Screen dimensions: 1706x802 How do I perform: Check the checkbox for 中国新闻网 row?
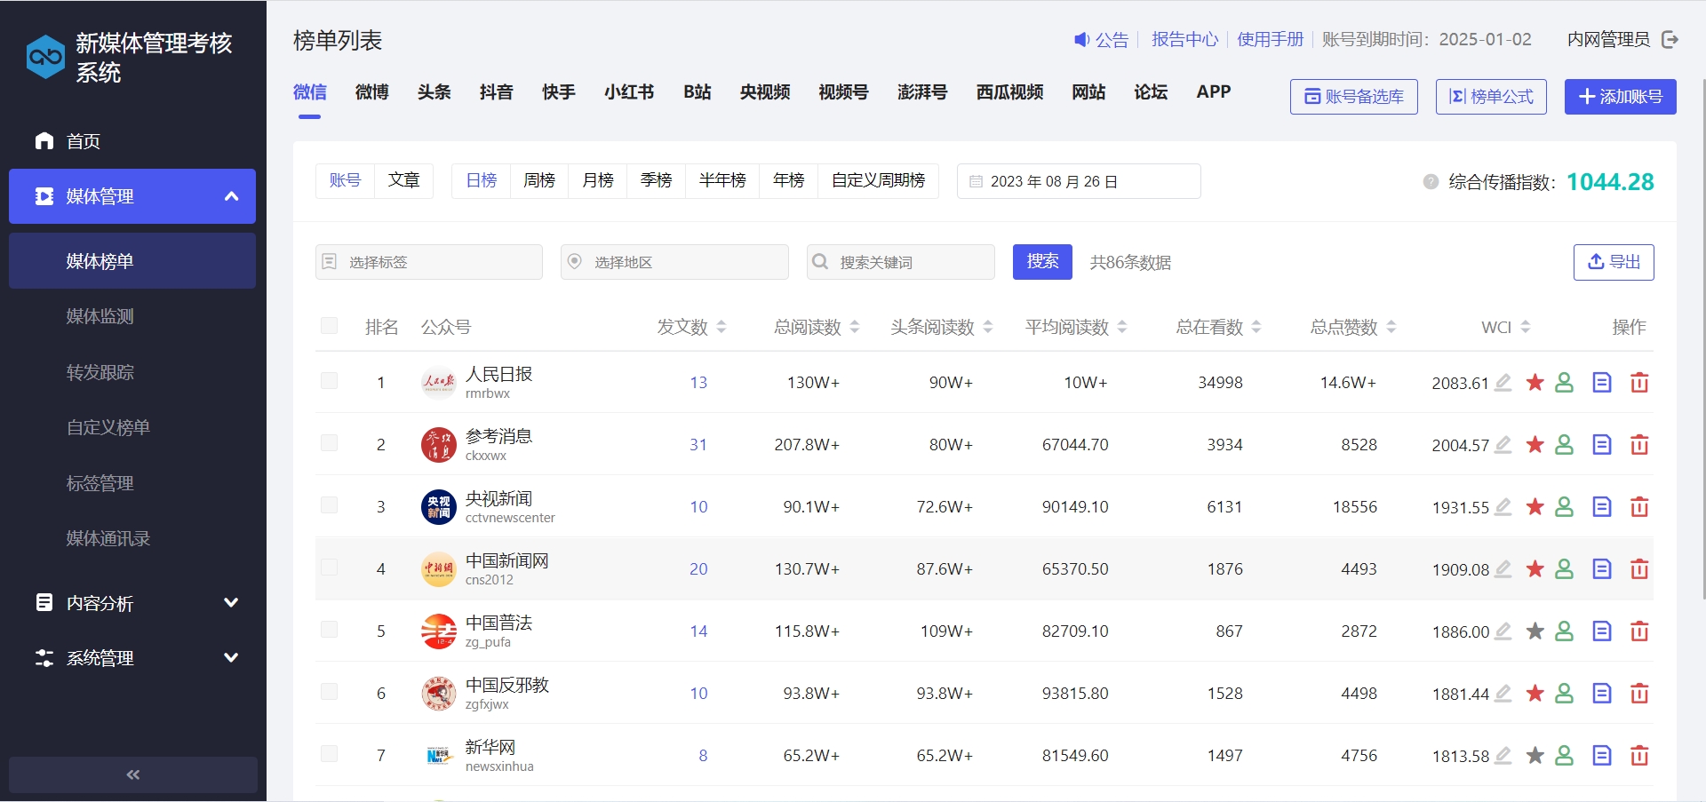point(330,568)
